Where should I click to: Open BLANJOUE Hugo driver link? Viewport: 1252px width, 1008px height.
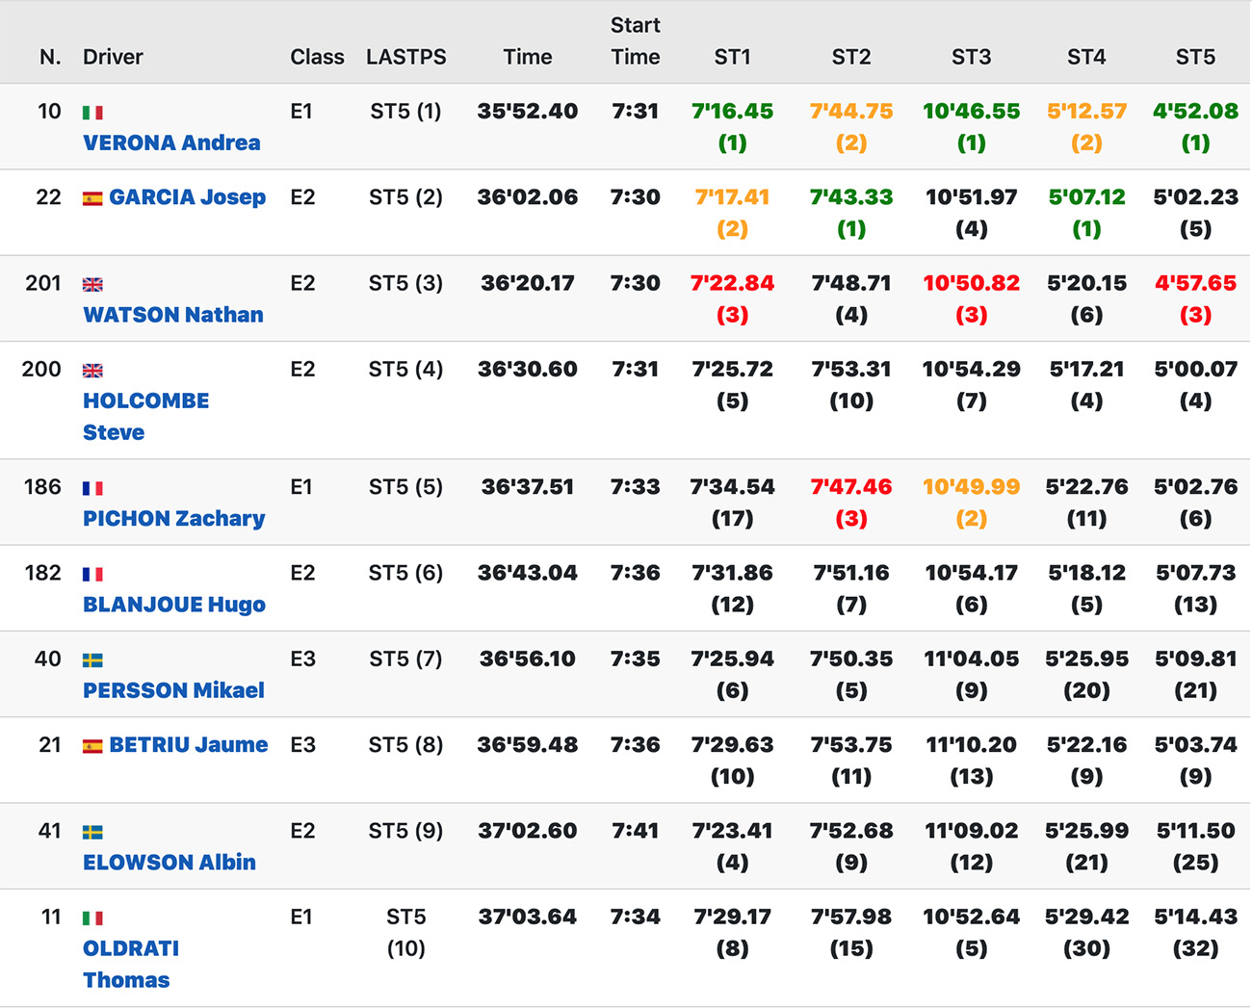tap(174, 605)
